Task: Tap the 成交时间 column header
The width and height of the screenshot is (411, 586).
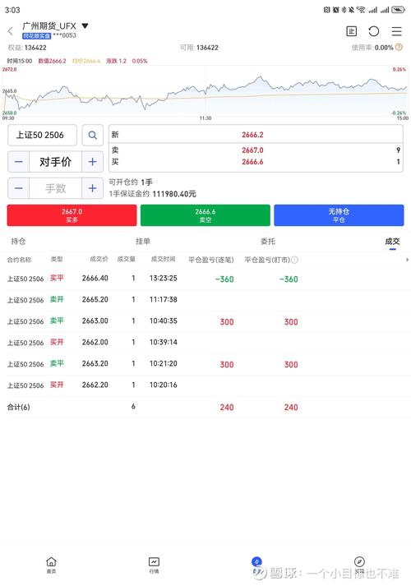Action: 163,259
